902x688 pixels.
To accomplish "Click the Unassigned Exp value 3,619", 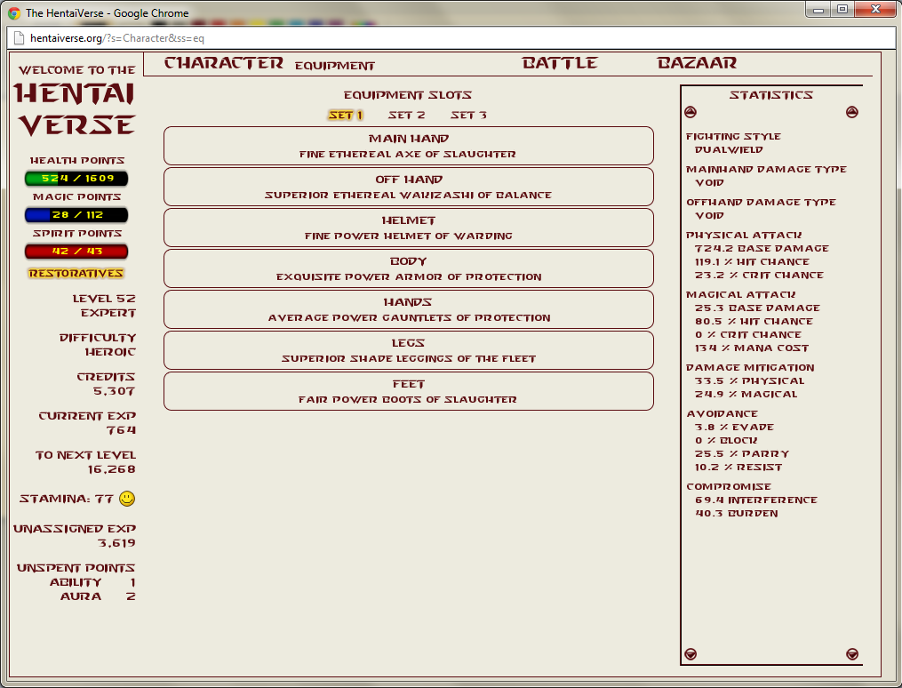I will pos(116,543).
